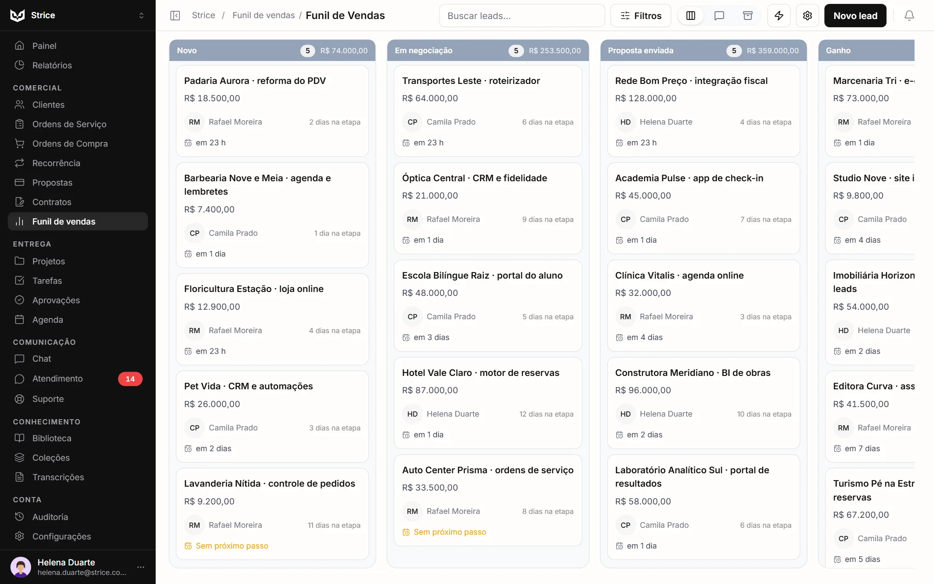Click Aprovações badge-check icon
Screen dimensions: 934x584
pyautogui.click(x=19, y=300)
